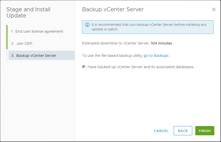Click step number 3 in the sidebar
Image resolution: width=221 pixels, height=142 pixels.
pos(12,56)
